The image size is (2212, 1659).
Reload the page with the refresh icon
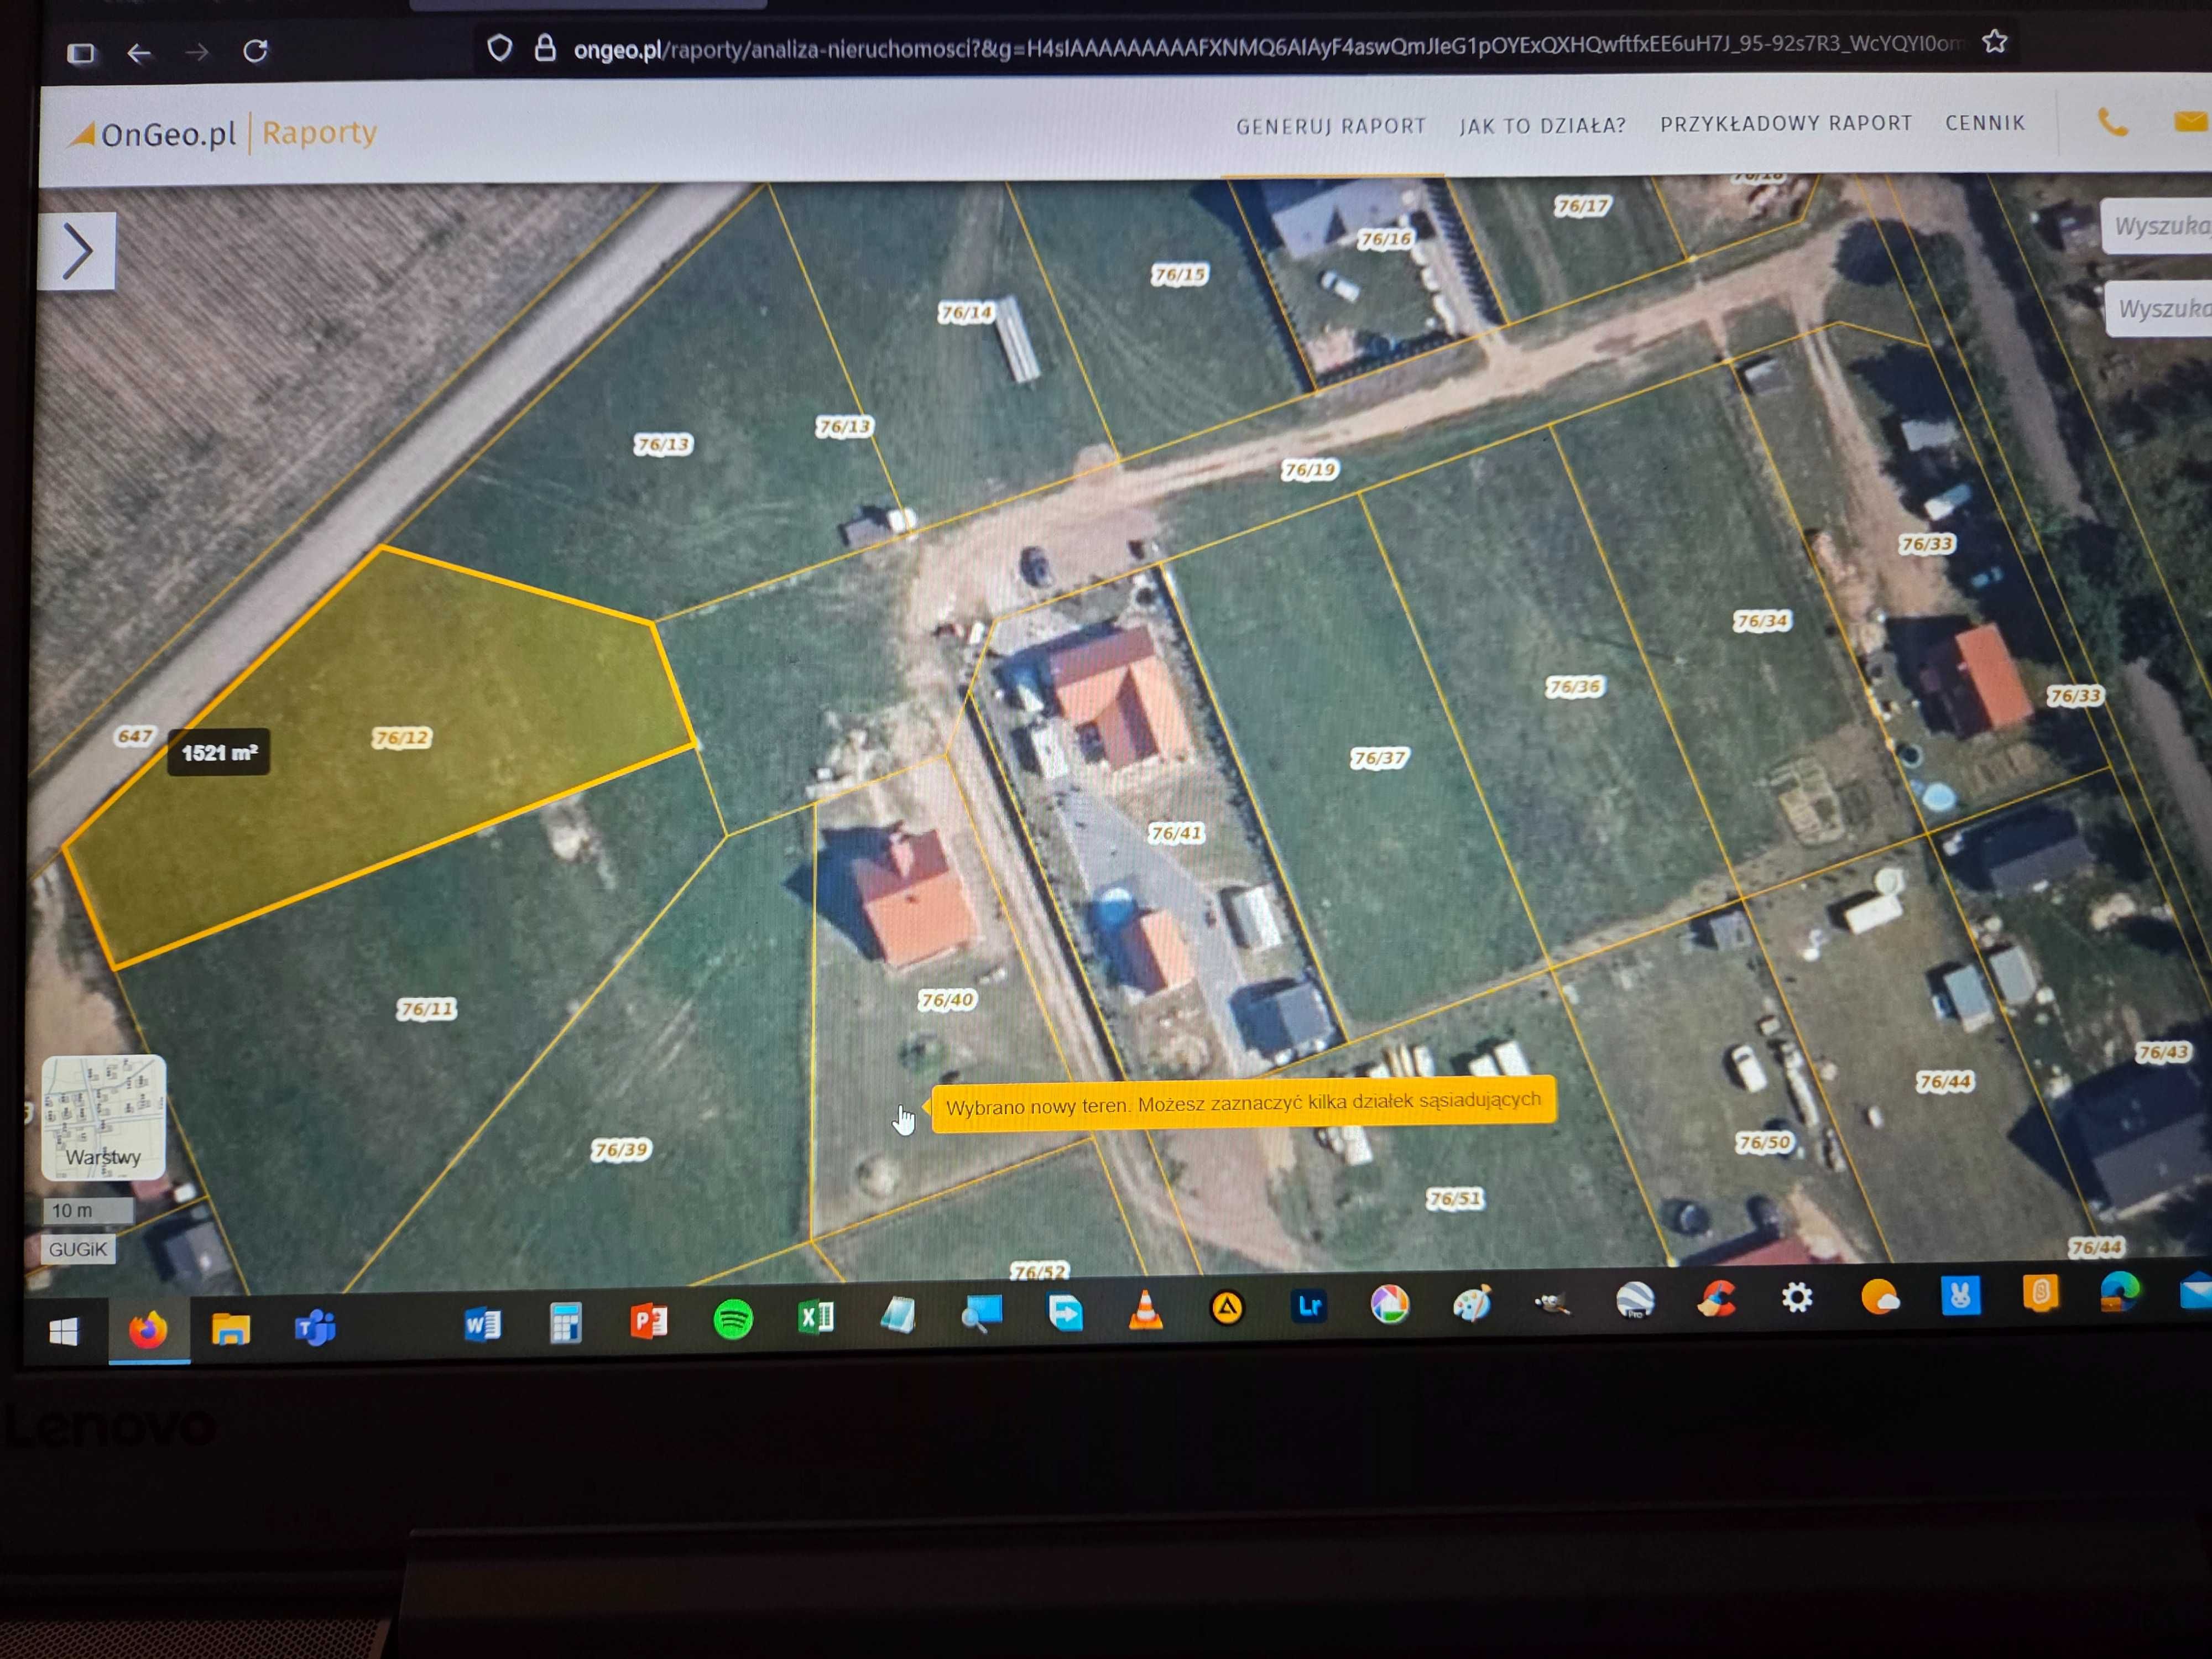tap(256, 50)
